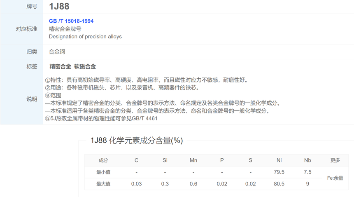Click the 标签 row label
This screenshot has height=197, width=354.
[32, 66]
